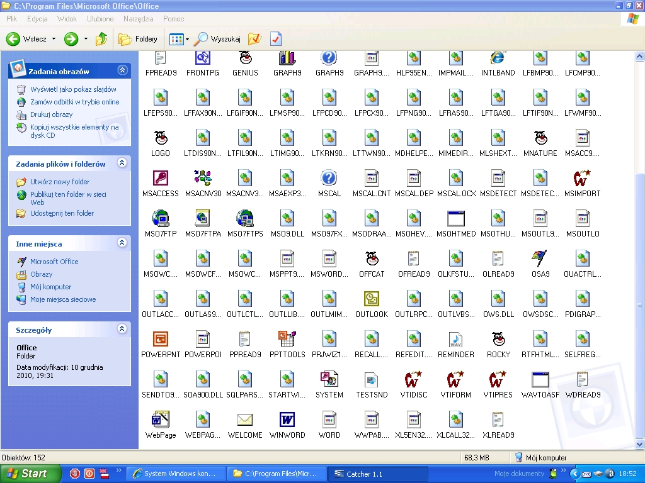Select the OSA9 file icon
Image resolution: width=645 pixels, height=483 pixels.
540,258
